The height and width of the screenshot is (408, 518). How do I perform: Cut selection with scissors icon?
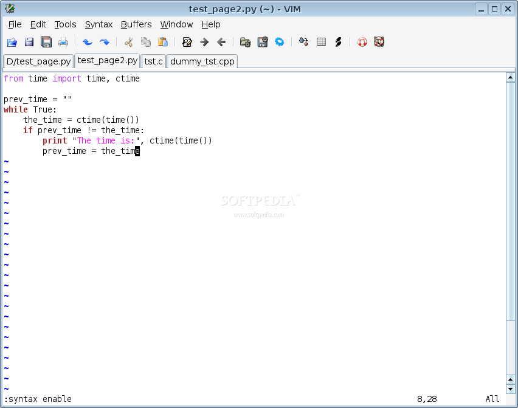[128, 42]
